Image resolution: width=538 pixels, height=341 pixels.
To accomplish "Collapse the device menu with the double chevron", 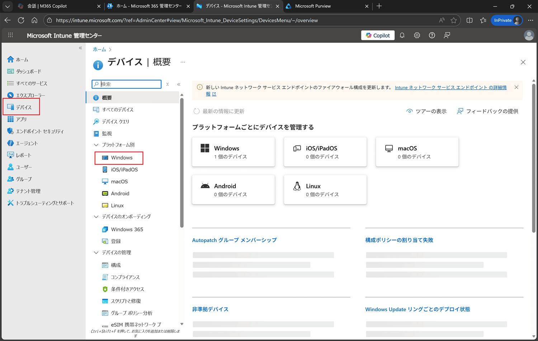I will coord(179,84).
